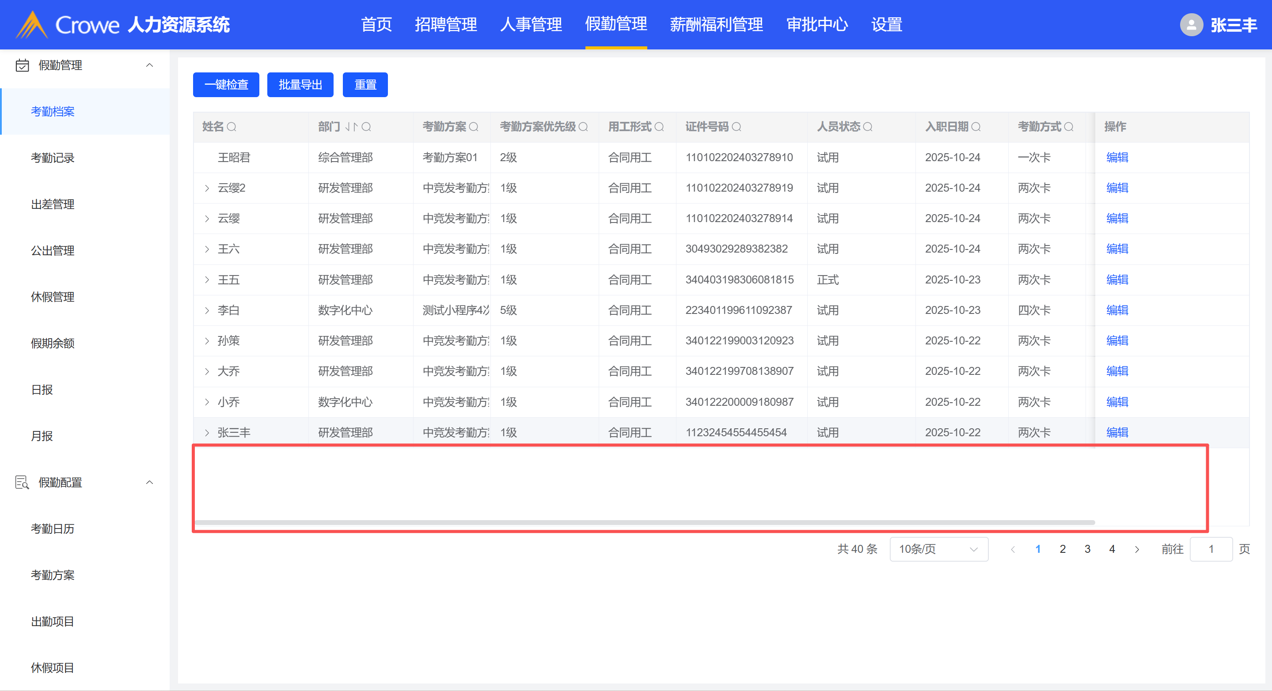
Task: Expand the 云缨2 table row
Action: coord(207,188)
